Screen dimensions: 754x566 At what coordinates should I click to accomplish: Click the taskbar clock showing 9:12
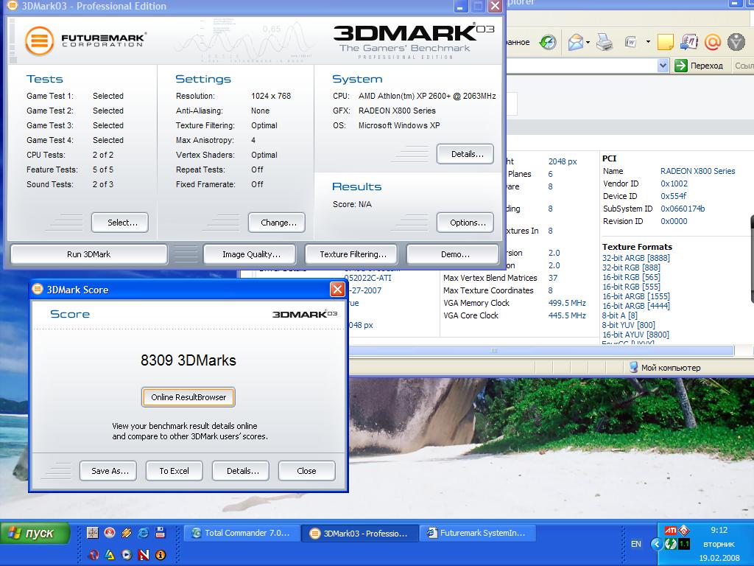pos(719,530)
